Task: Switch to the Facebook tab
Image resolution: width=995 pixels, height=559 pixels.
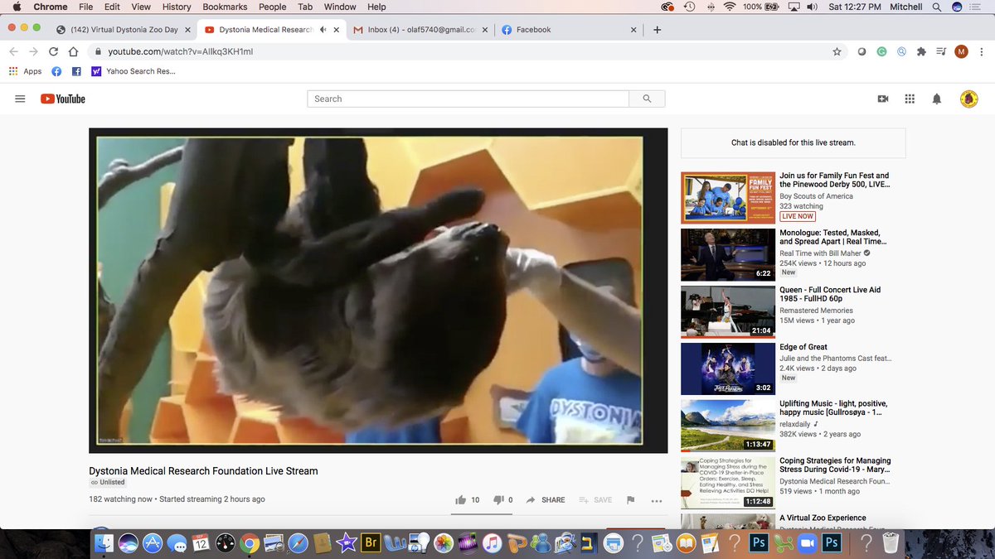Action: click(x=570, y=30)
